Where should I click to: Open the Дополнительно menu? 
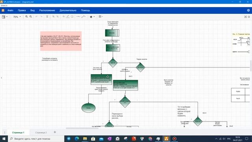(68, 10)
